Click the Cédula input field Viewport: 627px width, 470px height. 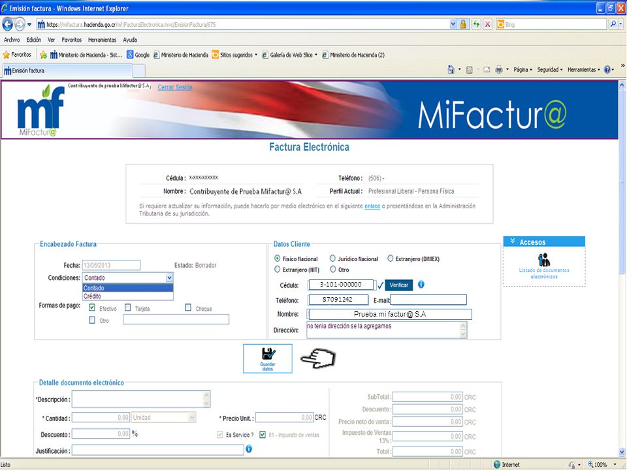pos(341,285)
